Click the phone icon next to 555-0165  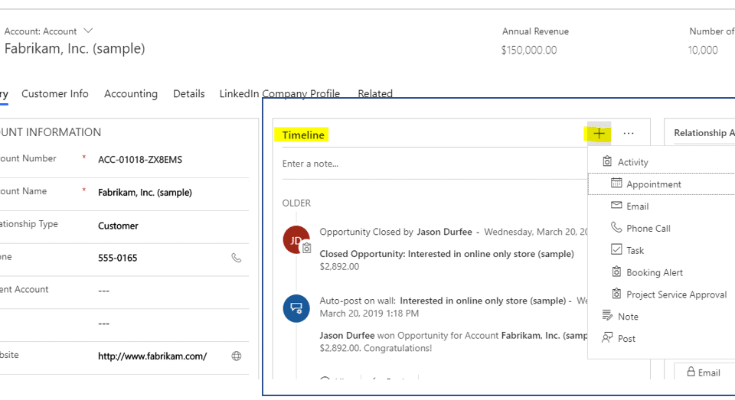(x=237, y=258)
